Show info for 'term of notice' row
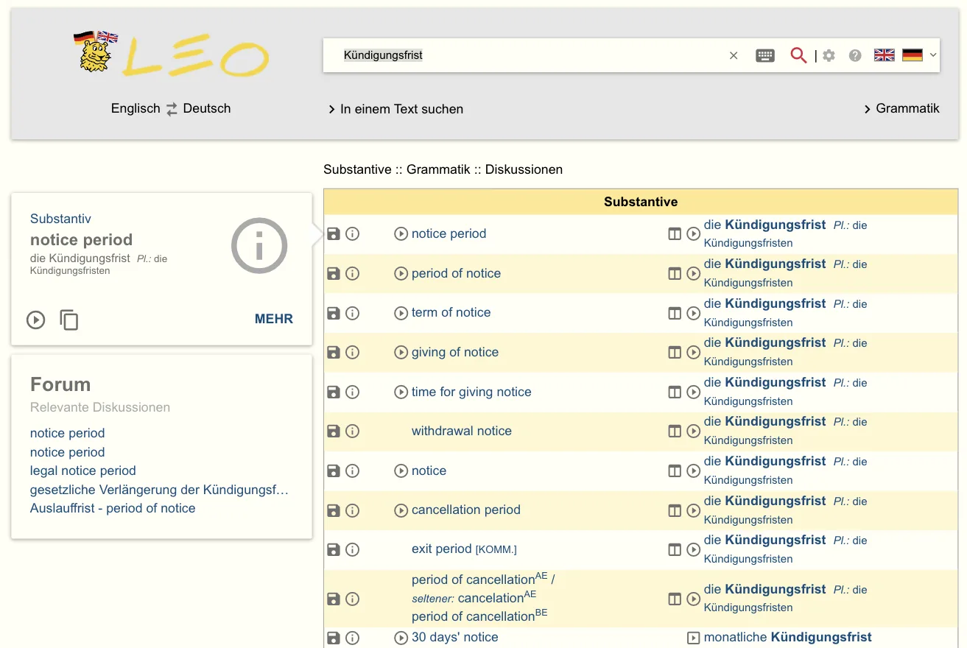This screenshot has width=967, height=648. click(x=353, y=313)
